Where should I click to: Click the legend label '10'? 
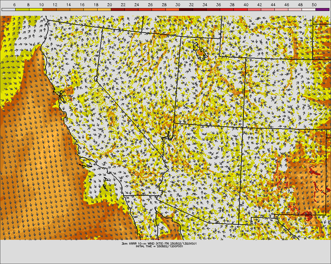coord(41,5)
